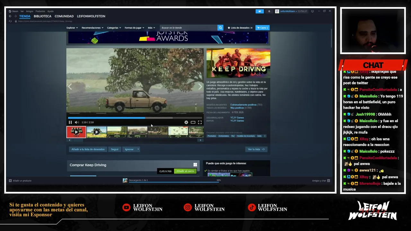Viewport: 411px width, 231px height.
Task: Expand the Ignorar options arrow
Action: [x=138, y=149]
